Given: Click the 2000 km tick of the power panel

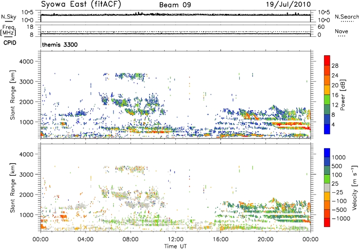Looking at the screenshot, I should (26, 102).
